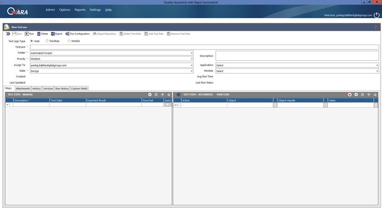Click the QARA logo
Viewport: 382px width, 208px height.
click(x=17, y=11)
